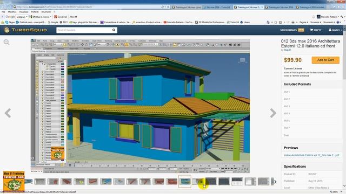This screenshot has width=346, height=194.
Task: Click the Custom License text
Action: [293, 68]
